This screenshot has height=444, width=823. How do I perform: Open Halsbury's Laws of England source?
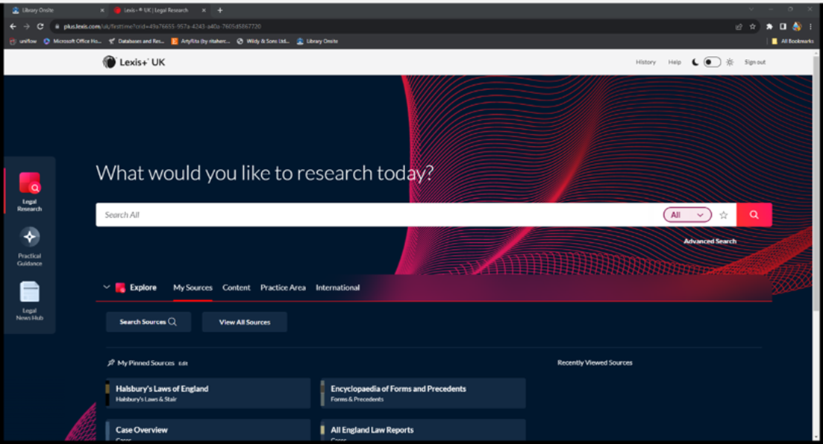click(208, 393)
